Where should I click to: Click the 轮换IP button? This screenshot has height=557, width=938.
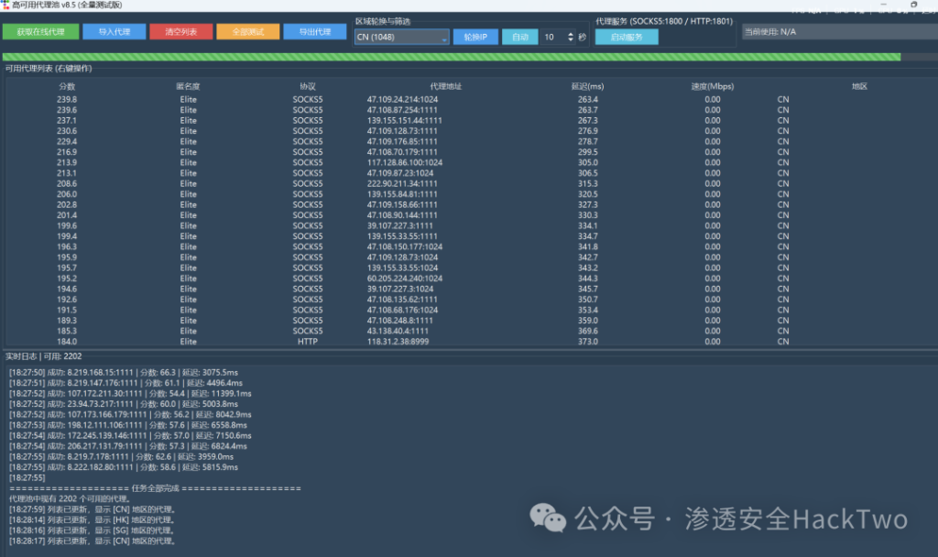(x=475, y=38)
